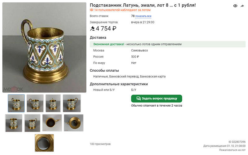The image size is (248, 155).
Task: Select the first highlighted thumbnail
Action: click(16, 103)
